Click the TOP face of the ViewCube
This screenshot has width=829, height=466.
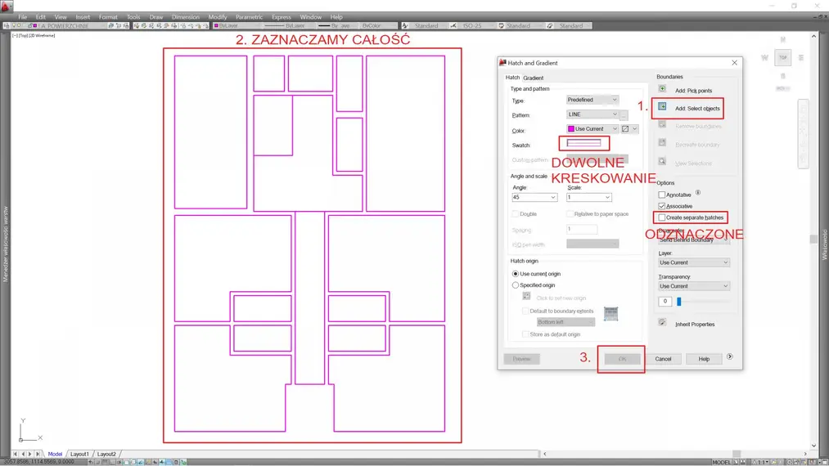click(783, 57)
